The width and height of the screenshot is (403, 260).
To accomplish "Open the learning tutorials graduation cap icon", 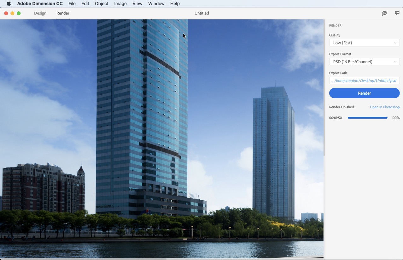I will pos(384,13).
